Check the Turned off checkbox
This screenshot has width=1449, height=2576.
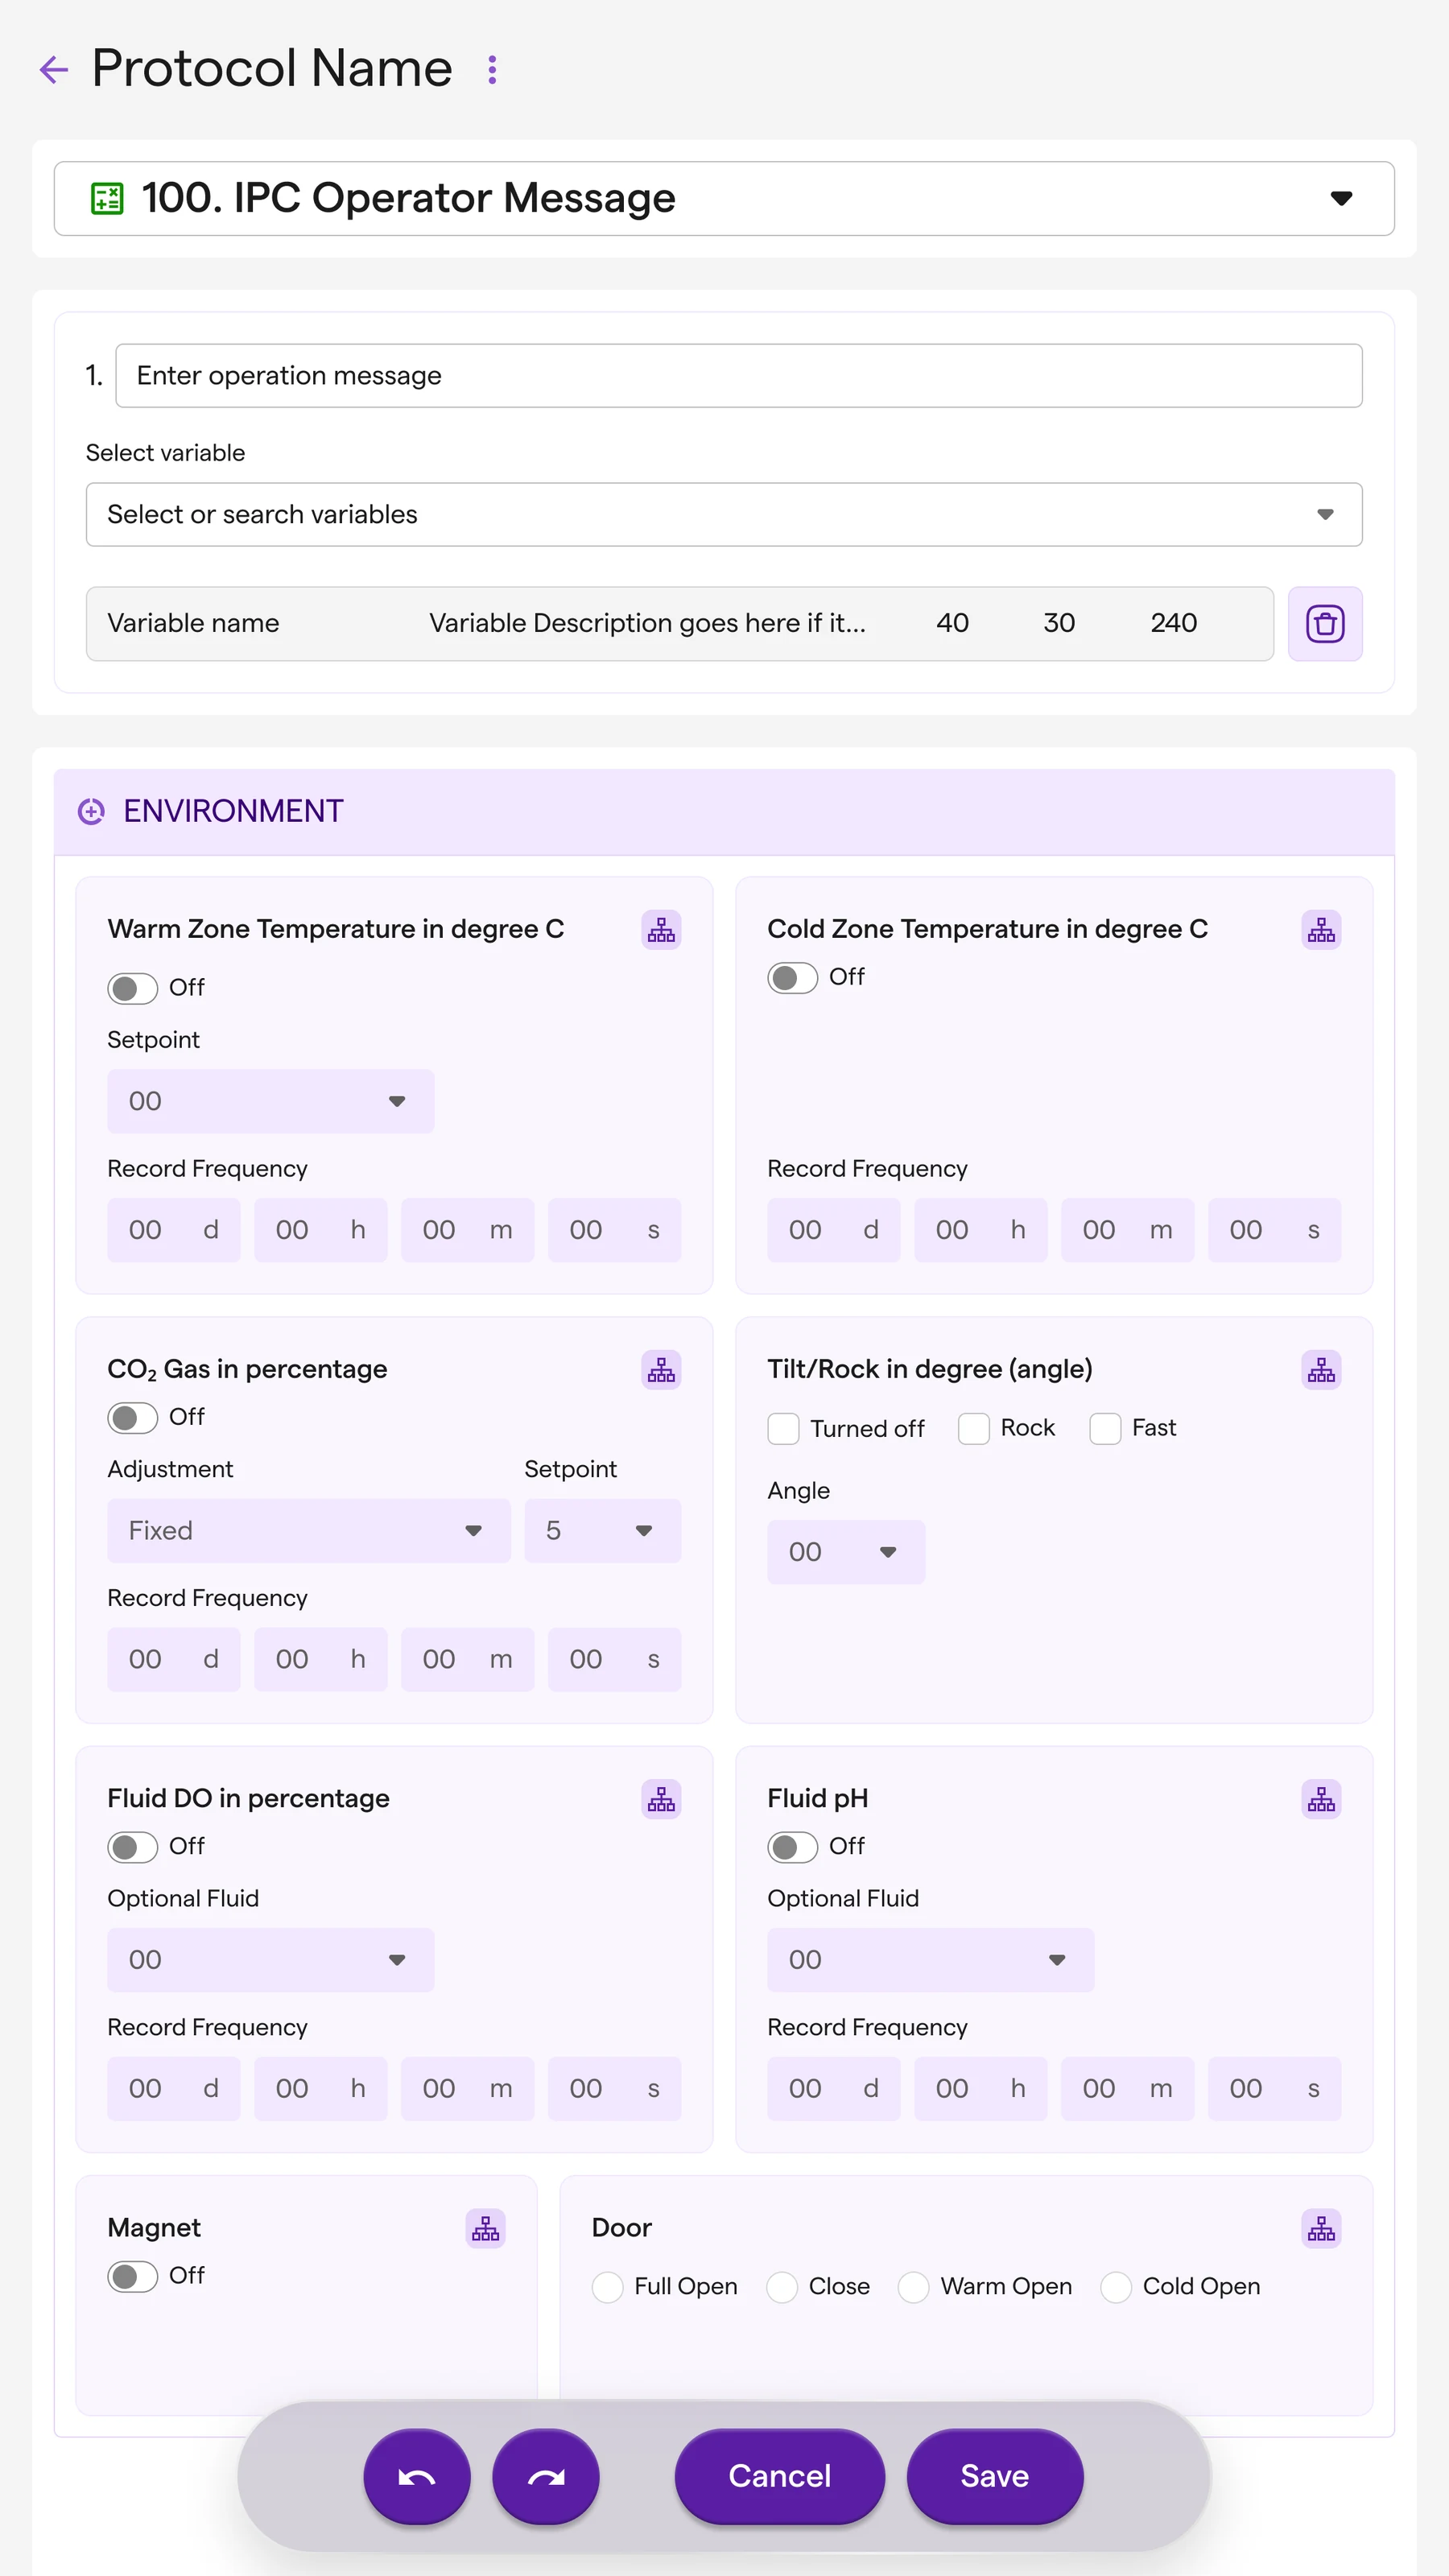coord(783,1428)
